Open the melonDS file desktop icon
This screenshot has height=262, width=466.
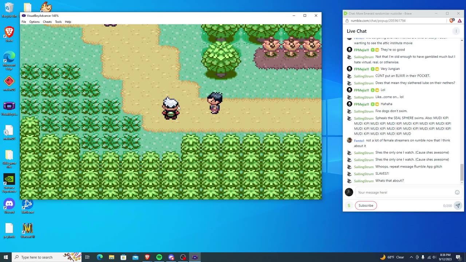coord(9,132)
